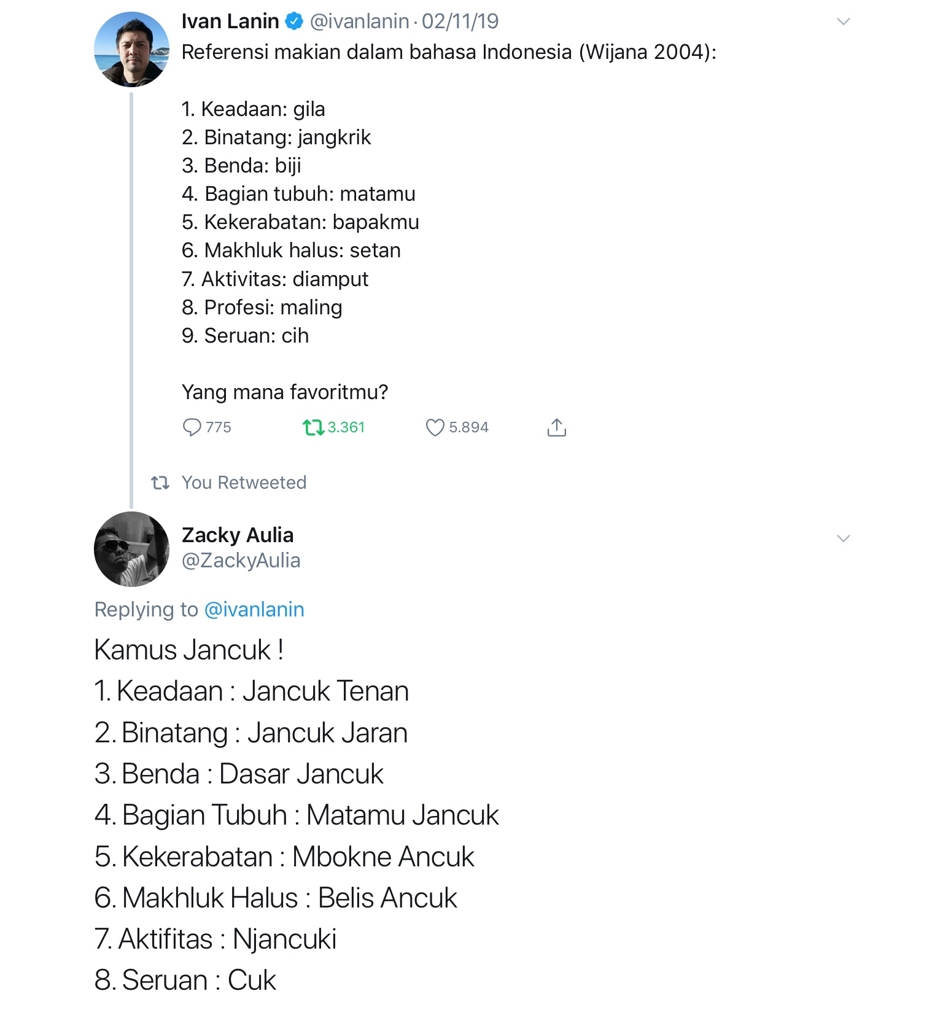Open the chevron menu on Zacky Aulia's reply
This screenshot has height=1026, width=943.
(844, 538)
